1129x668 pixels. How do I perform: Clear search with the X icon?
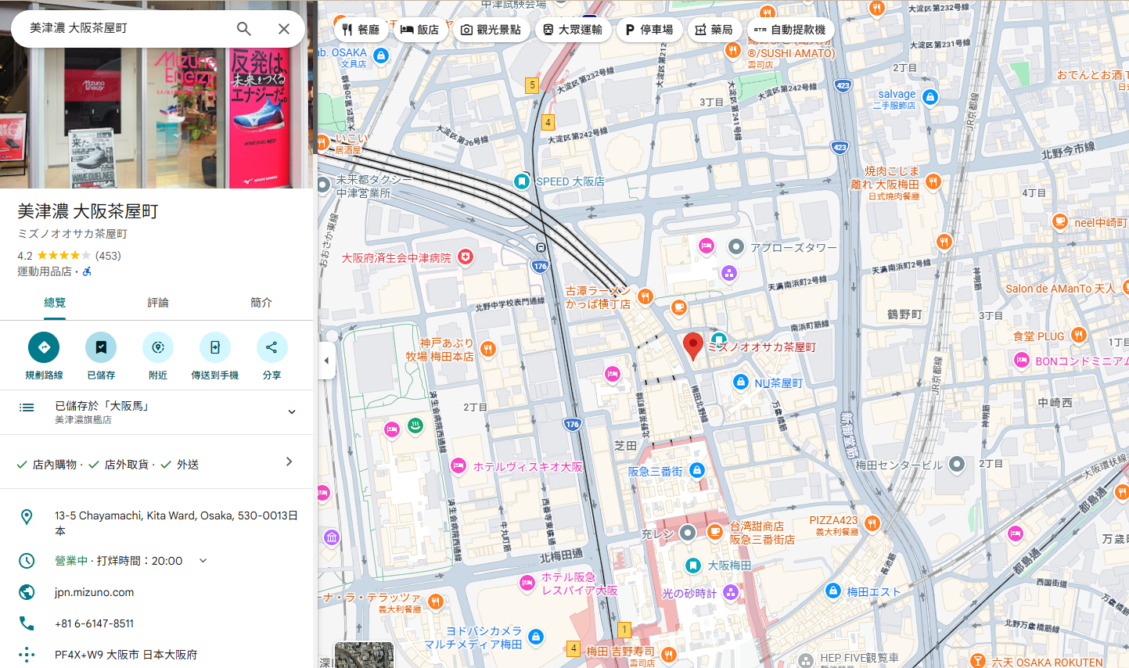pos(284,29)
